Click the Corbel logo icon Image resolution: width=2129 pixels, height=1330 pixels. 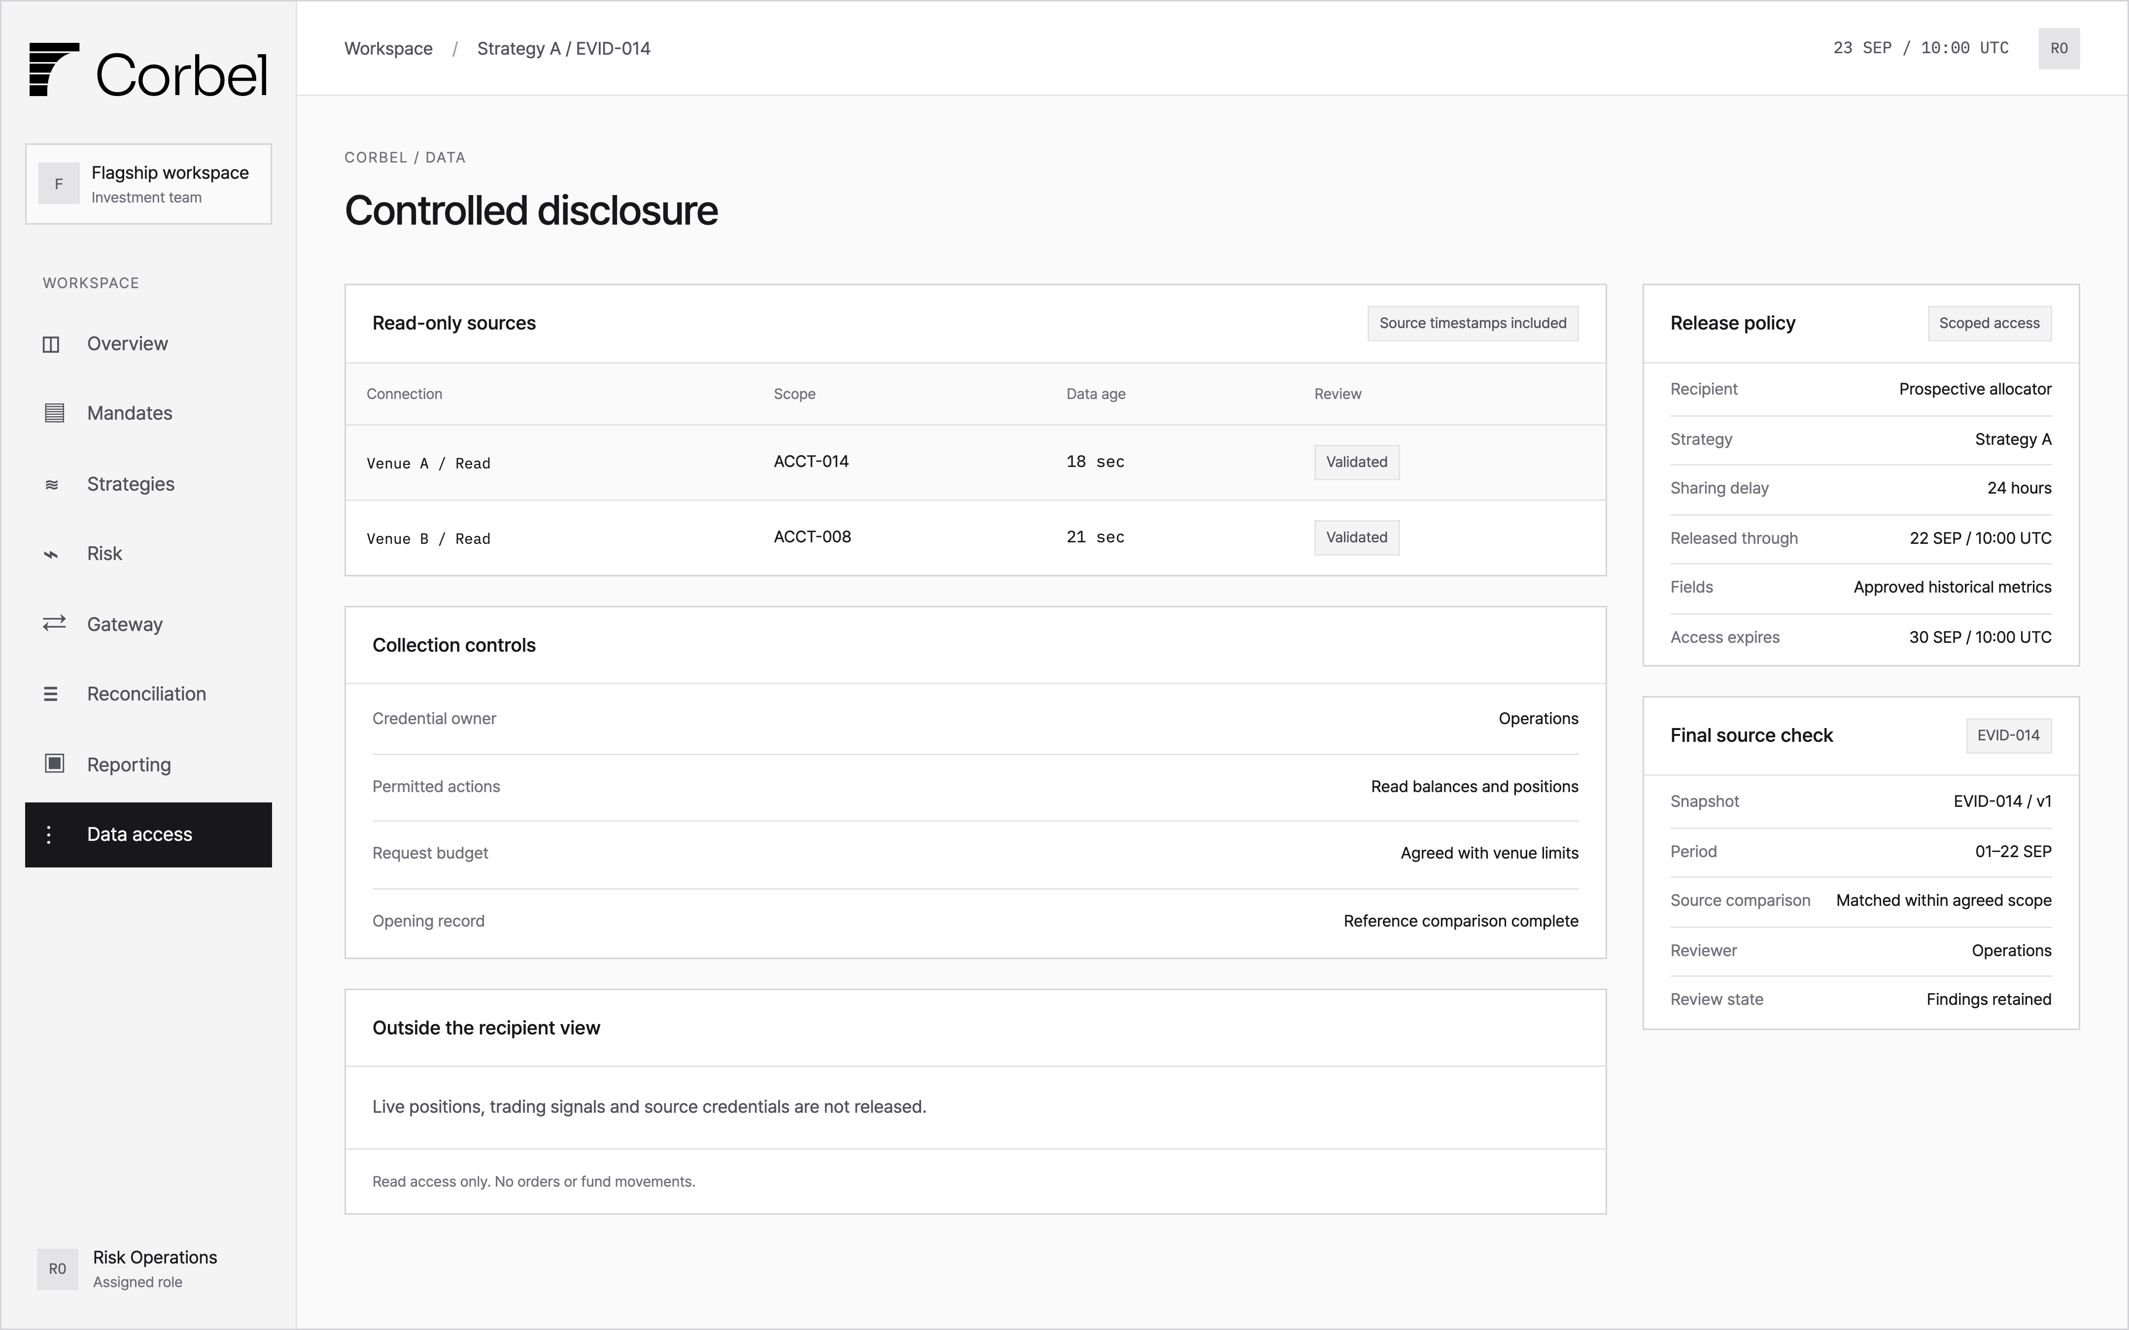coord(54,69)
